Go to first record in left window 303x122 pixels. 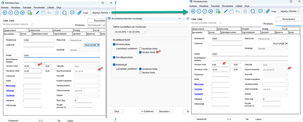coord(5,13)
